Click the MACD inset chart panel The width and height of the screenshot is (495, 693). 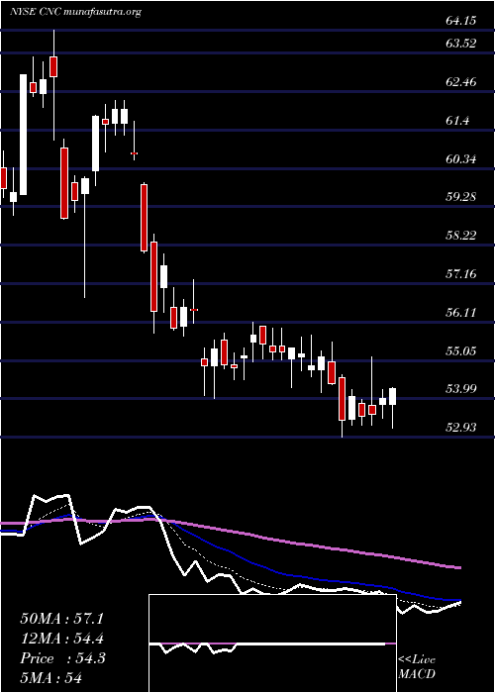[x=272, y=643]
